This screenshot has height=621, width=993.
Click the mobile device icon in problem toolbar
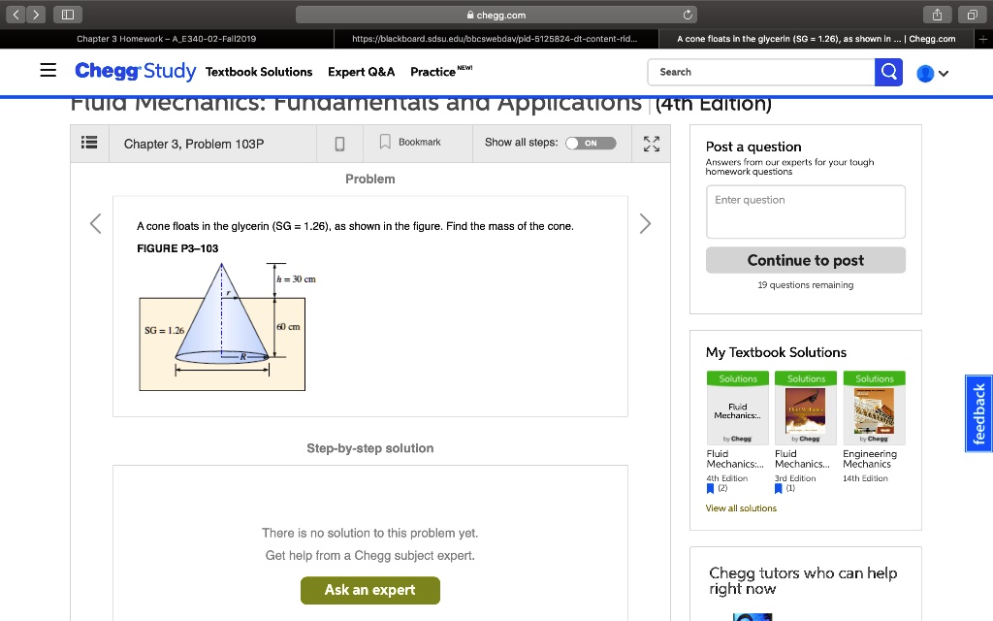pos(338,143)
